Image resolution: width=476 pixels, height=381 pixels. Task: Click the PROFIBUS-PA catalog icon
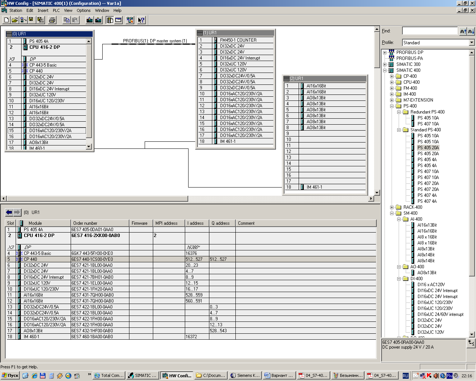(x=391, y=58)
